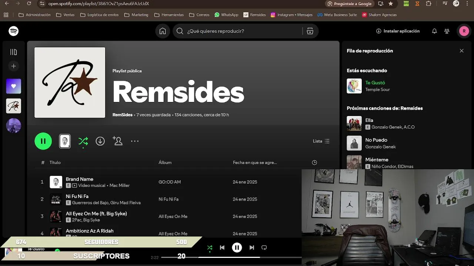Open Mac Miller artist link
474x266 pixels.
(x=120, y=185)
